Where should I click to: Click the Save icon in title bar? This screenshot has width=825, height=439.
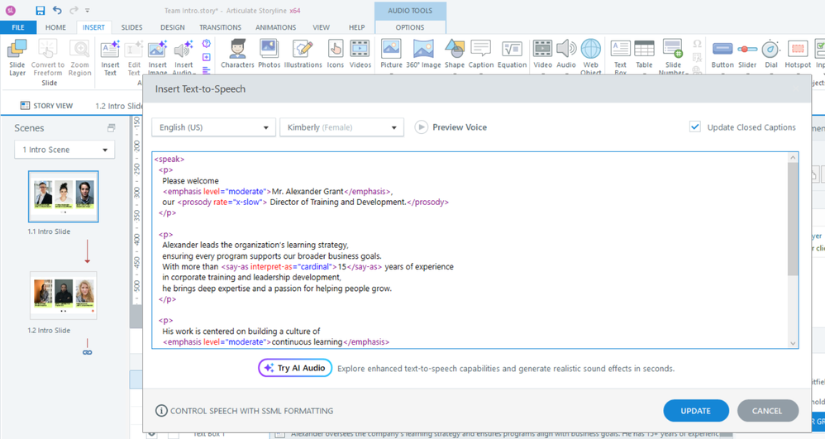click(40, 11)
